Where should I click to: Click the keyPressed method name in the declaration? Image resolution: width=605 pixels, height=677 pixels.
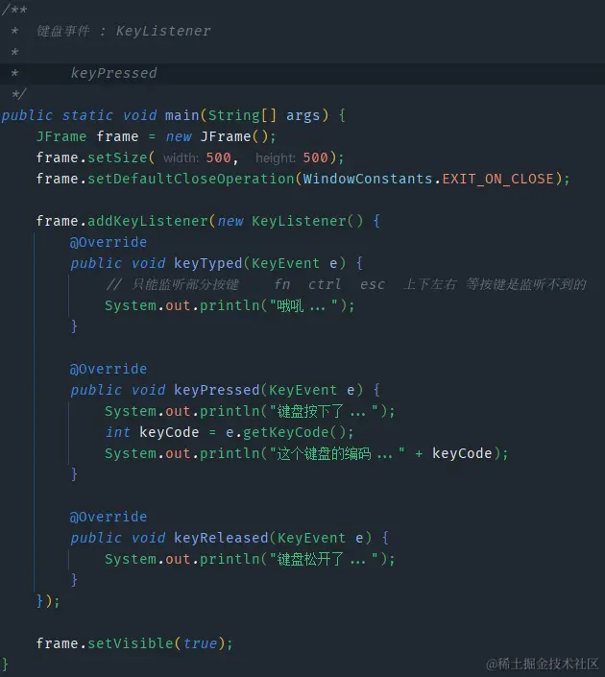pyautogui.click(x=216, y=390)
